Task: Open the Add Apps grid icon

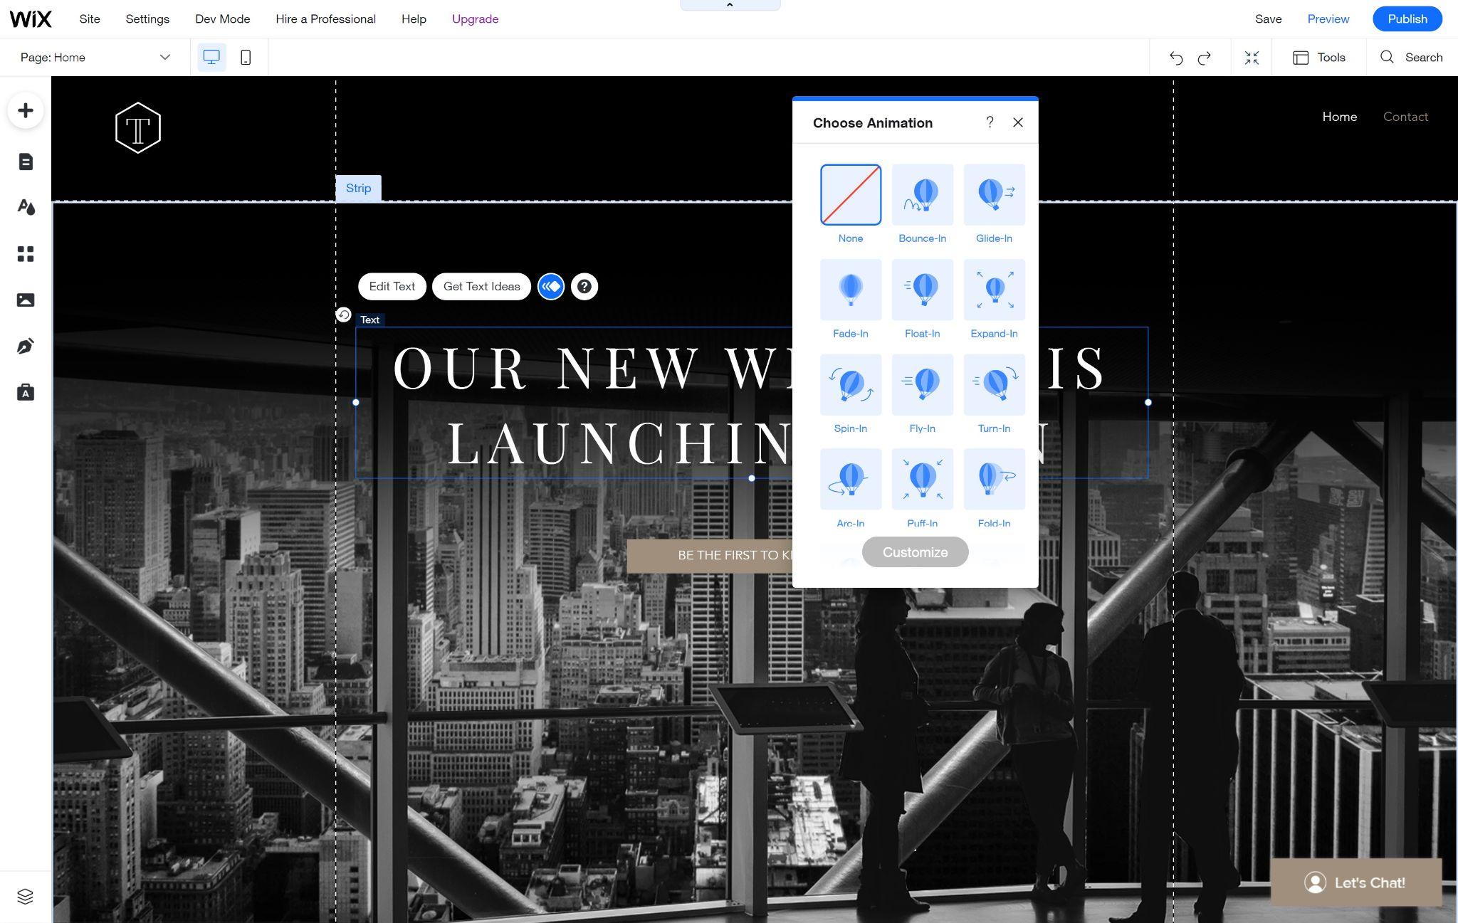Action: pos(26,254)
